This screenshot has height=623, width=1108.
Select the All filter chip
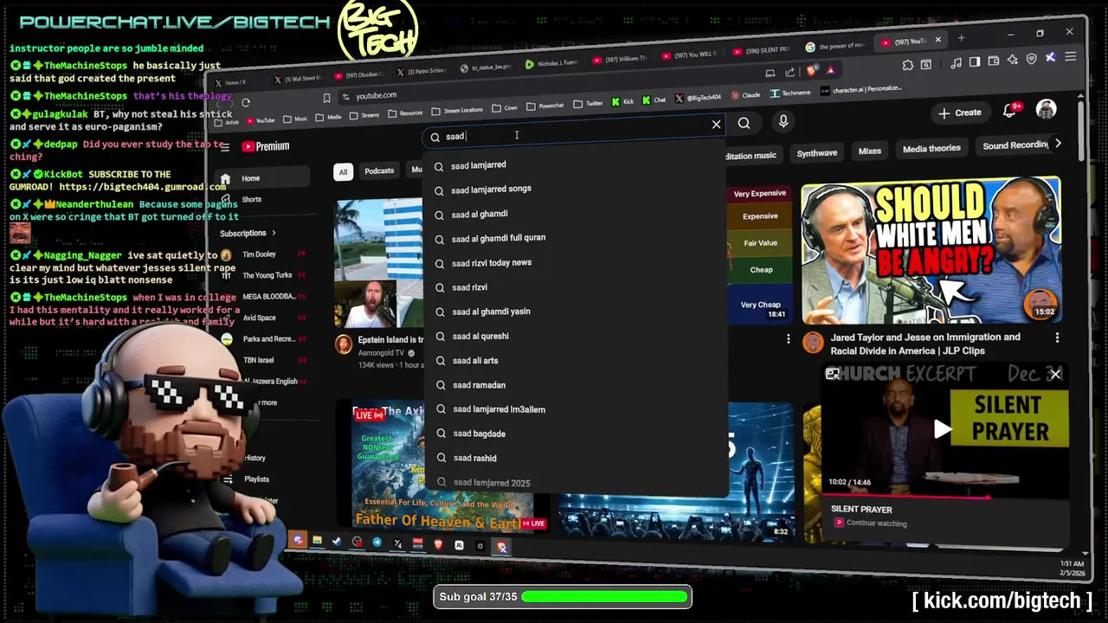[343, 172]
